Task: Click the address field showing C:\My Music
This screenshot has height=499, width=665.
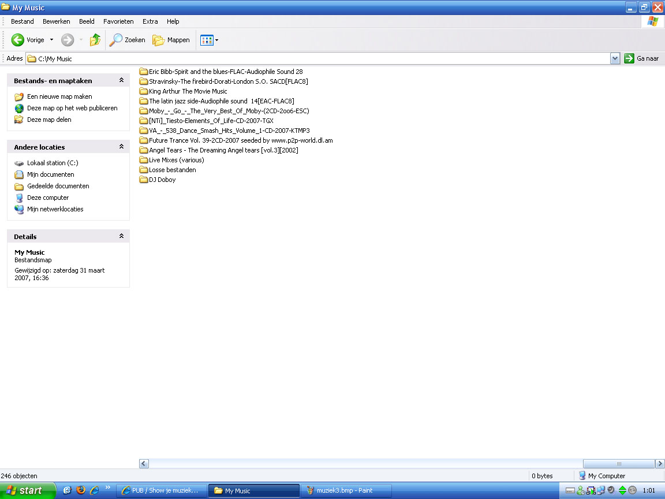Action: coord(318,58)
